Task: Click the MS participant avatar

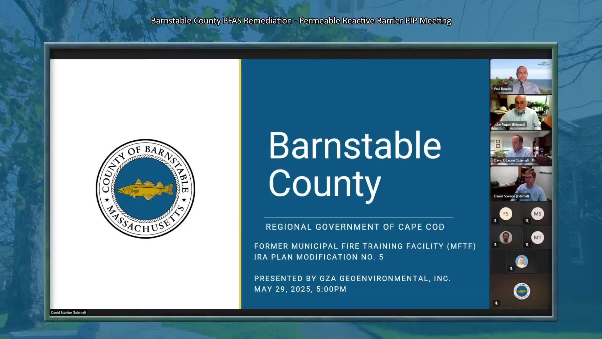Action: click(x=537, y=214)
